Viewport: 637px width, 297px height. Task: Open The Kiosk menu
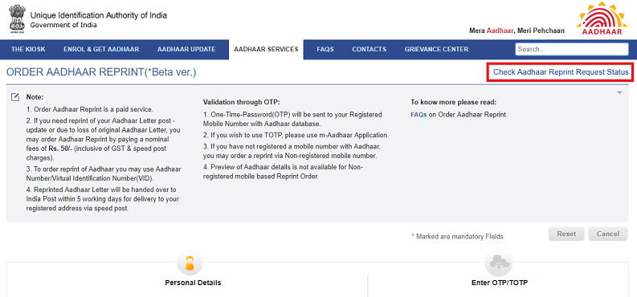pyautogui.click(x=28, y=50)
